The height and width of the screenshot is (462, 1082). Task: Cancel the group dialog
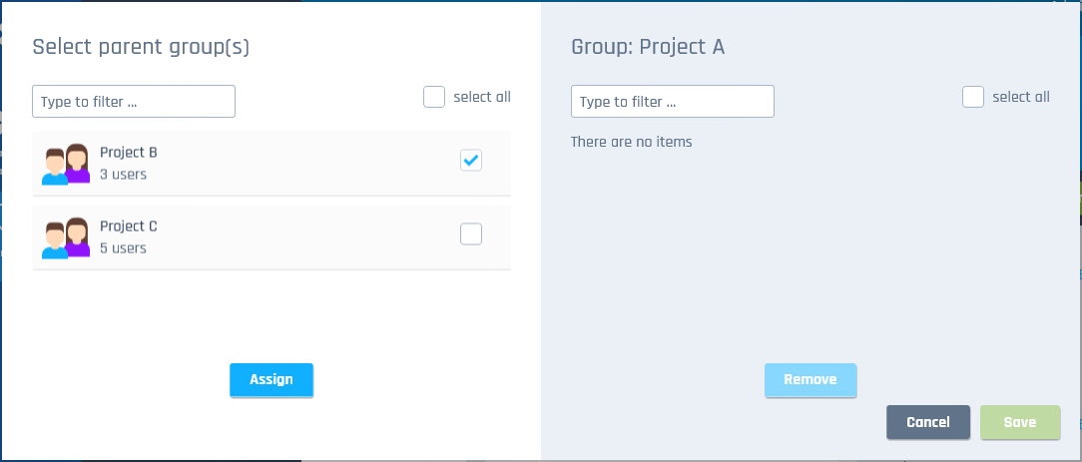927,422
